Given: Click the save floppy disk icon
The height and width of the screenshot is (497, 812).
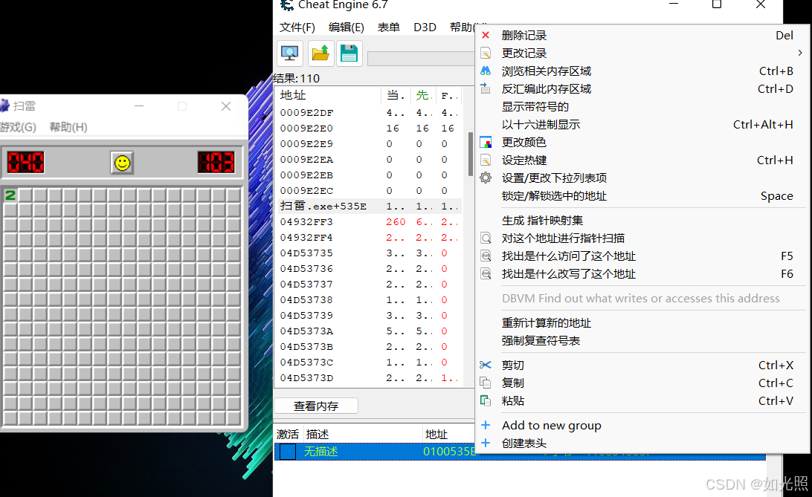Looking at the screenshot, I should 349,53.
